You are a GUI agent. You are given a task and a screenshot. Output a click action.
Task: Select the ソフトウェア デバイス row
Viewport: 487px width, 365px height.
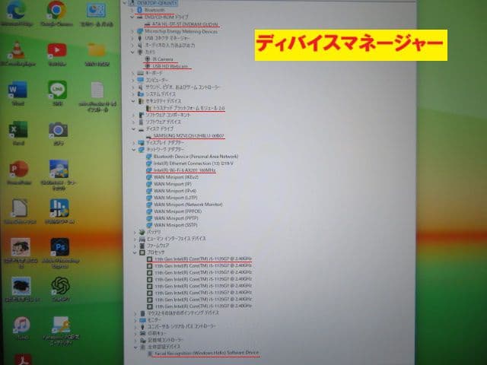click(160, 122)
